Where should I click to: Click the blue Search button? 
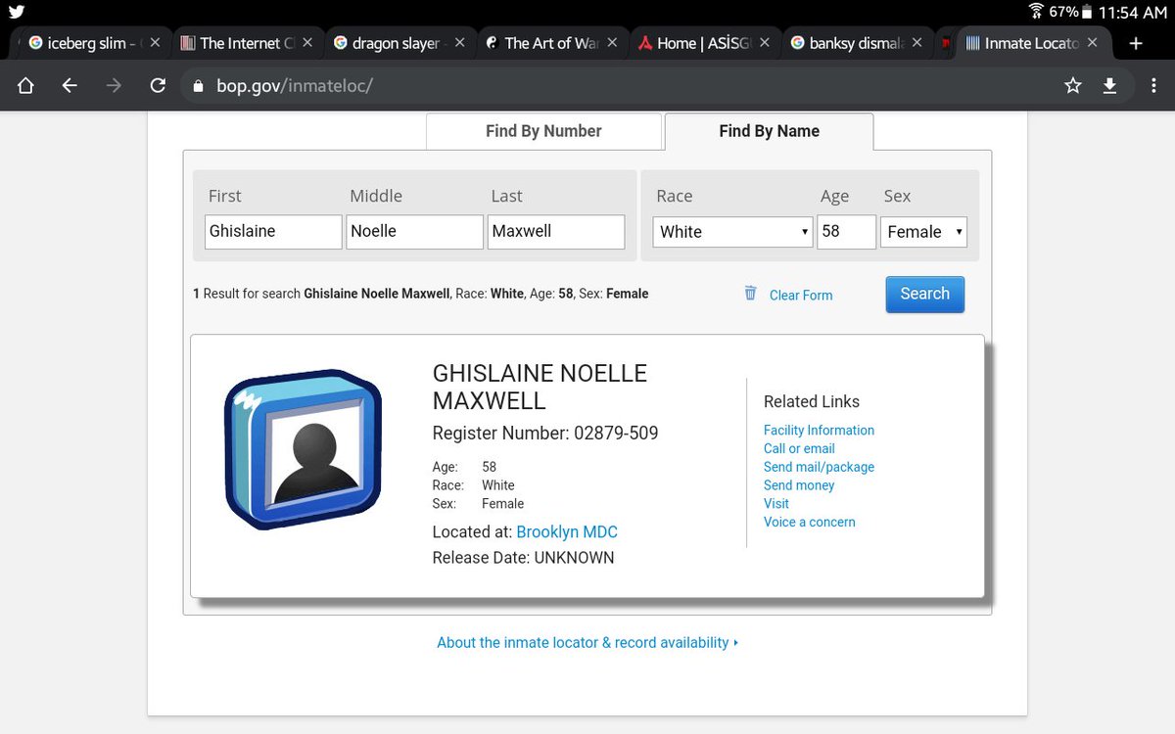(x=925, y=294)
